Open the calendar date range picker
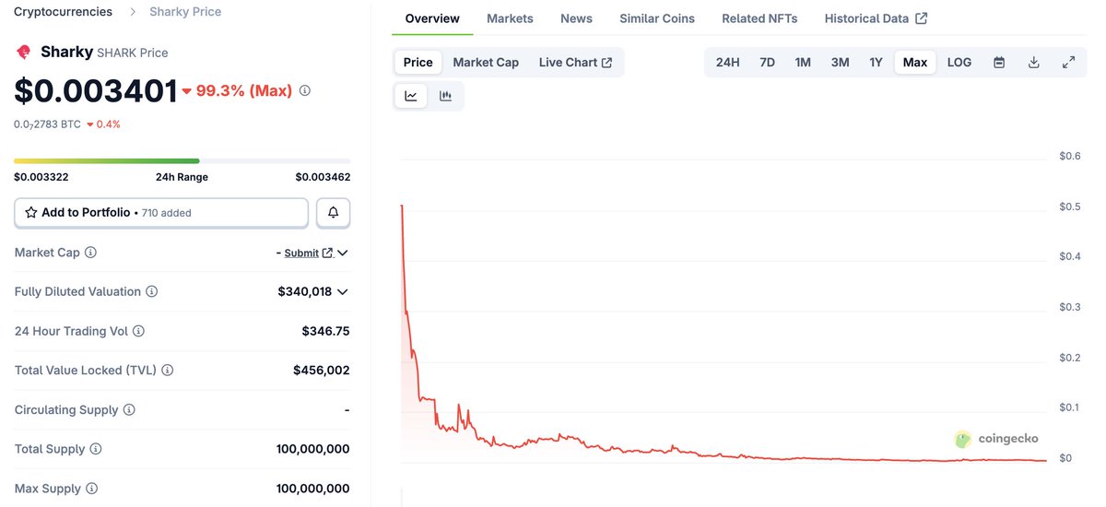The height and width of the screenshot is (507, 1106). click(x=999, y=63)
